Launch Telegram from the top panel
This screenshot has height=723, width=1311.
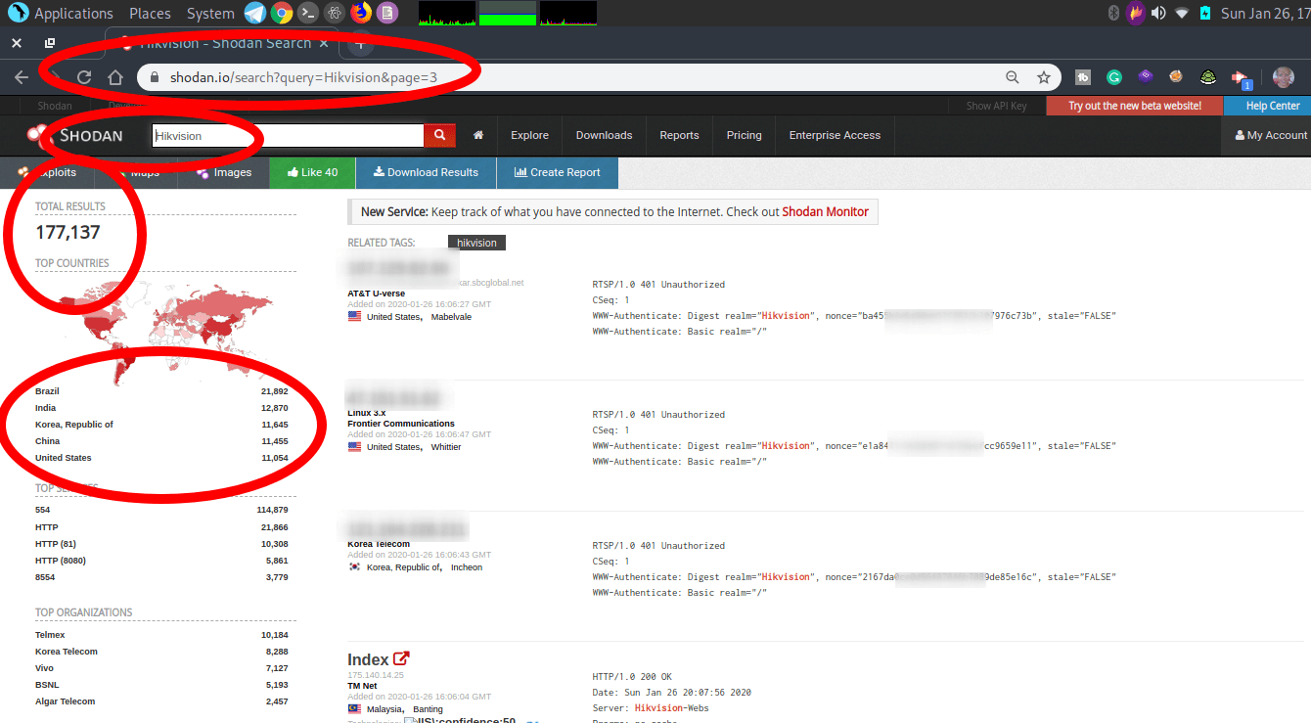click(254, 13)
